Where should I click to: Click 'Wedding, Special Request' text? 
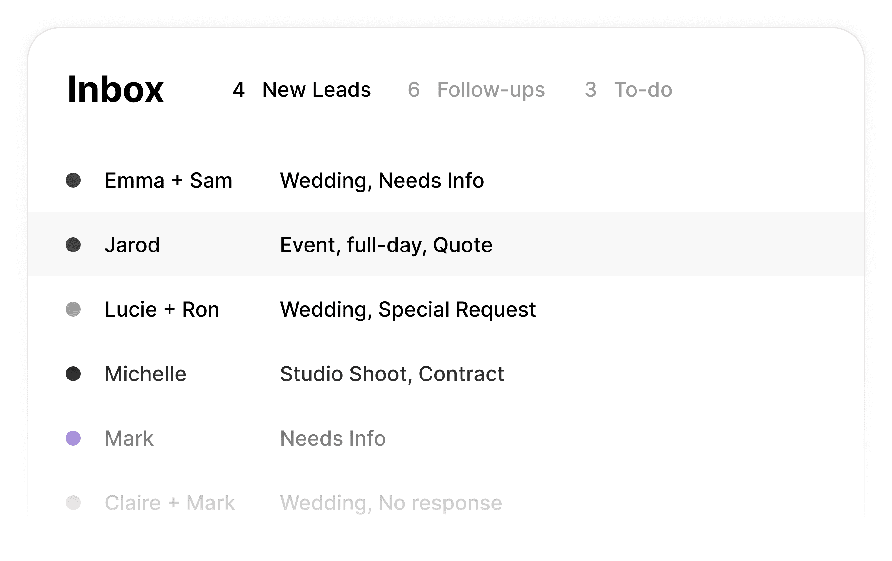[x=408, y=310]
